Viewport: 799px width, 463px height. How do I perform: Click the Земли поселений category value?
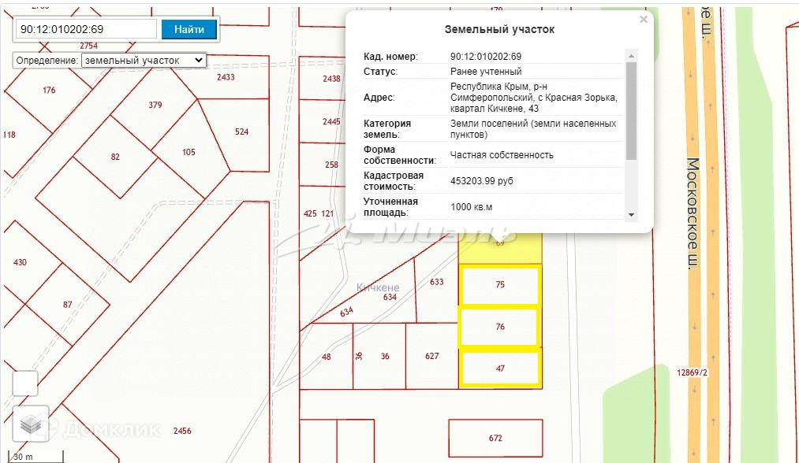coord(533,128)
